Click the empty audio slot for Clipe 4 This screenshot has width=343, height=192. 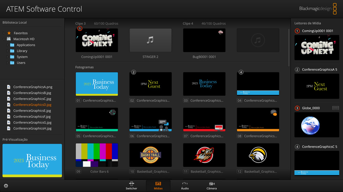pos(258,40)
